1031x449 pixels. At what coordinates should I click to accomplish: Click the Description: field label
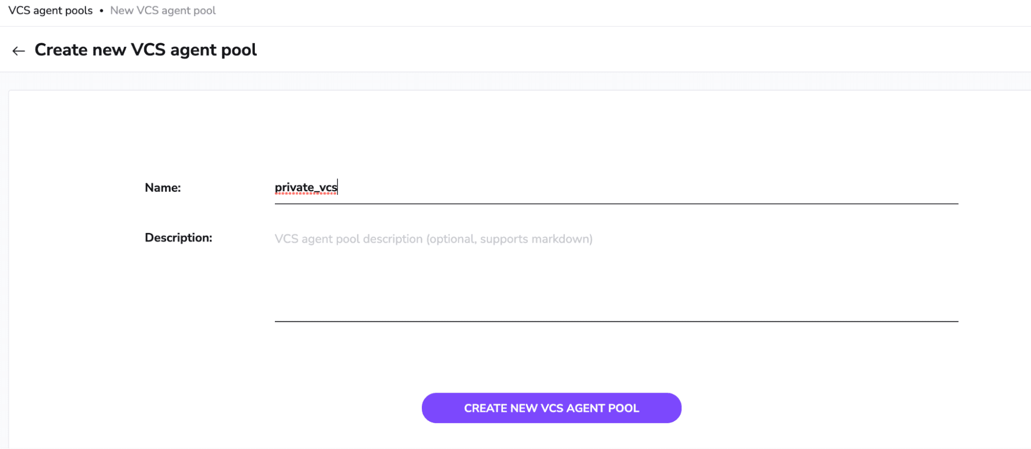pos(178,238)
